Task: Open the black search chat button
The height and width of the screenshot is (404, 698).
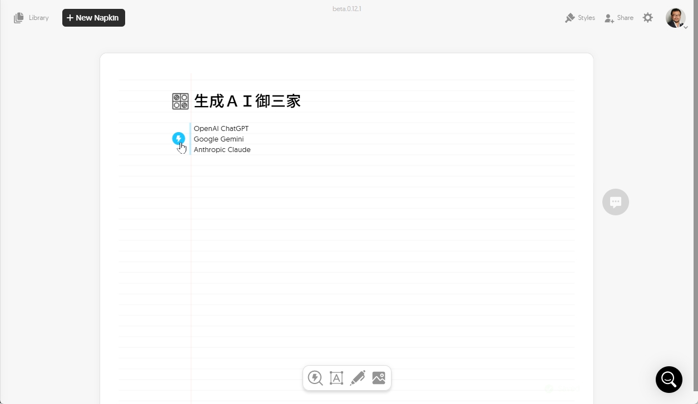Action: click(x=669, y=380)
